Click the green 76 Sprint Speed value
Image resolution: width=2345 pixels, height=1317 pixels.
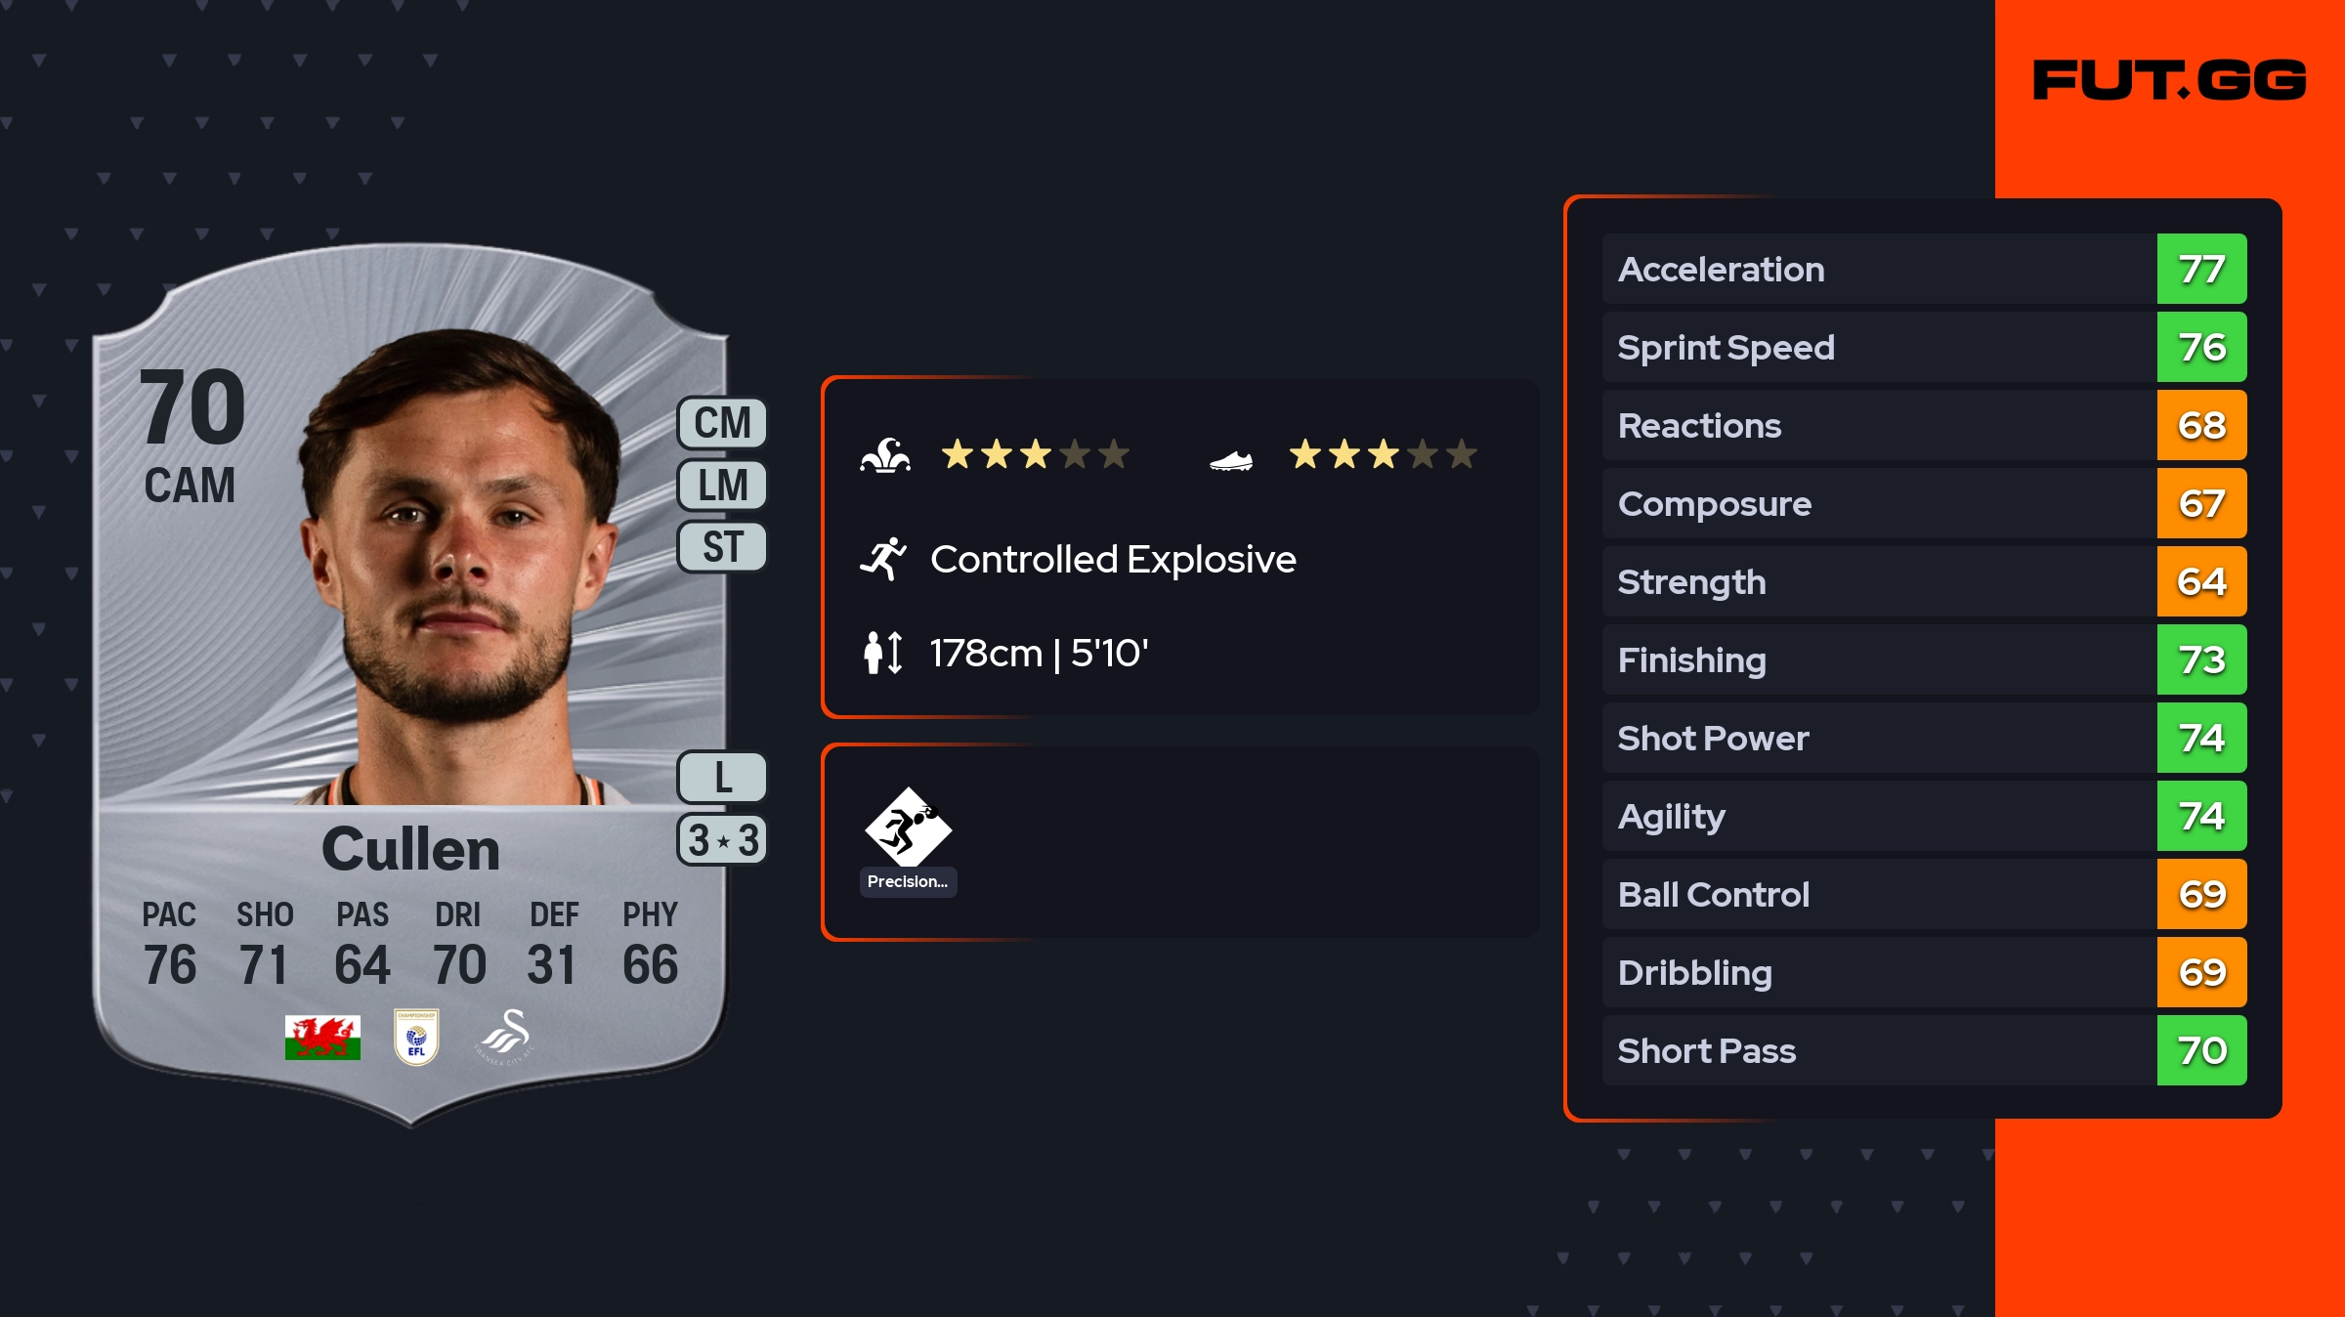(2201, 347)
